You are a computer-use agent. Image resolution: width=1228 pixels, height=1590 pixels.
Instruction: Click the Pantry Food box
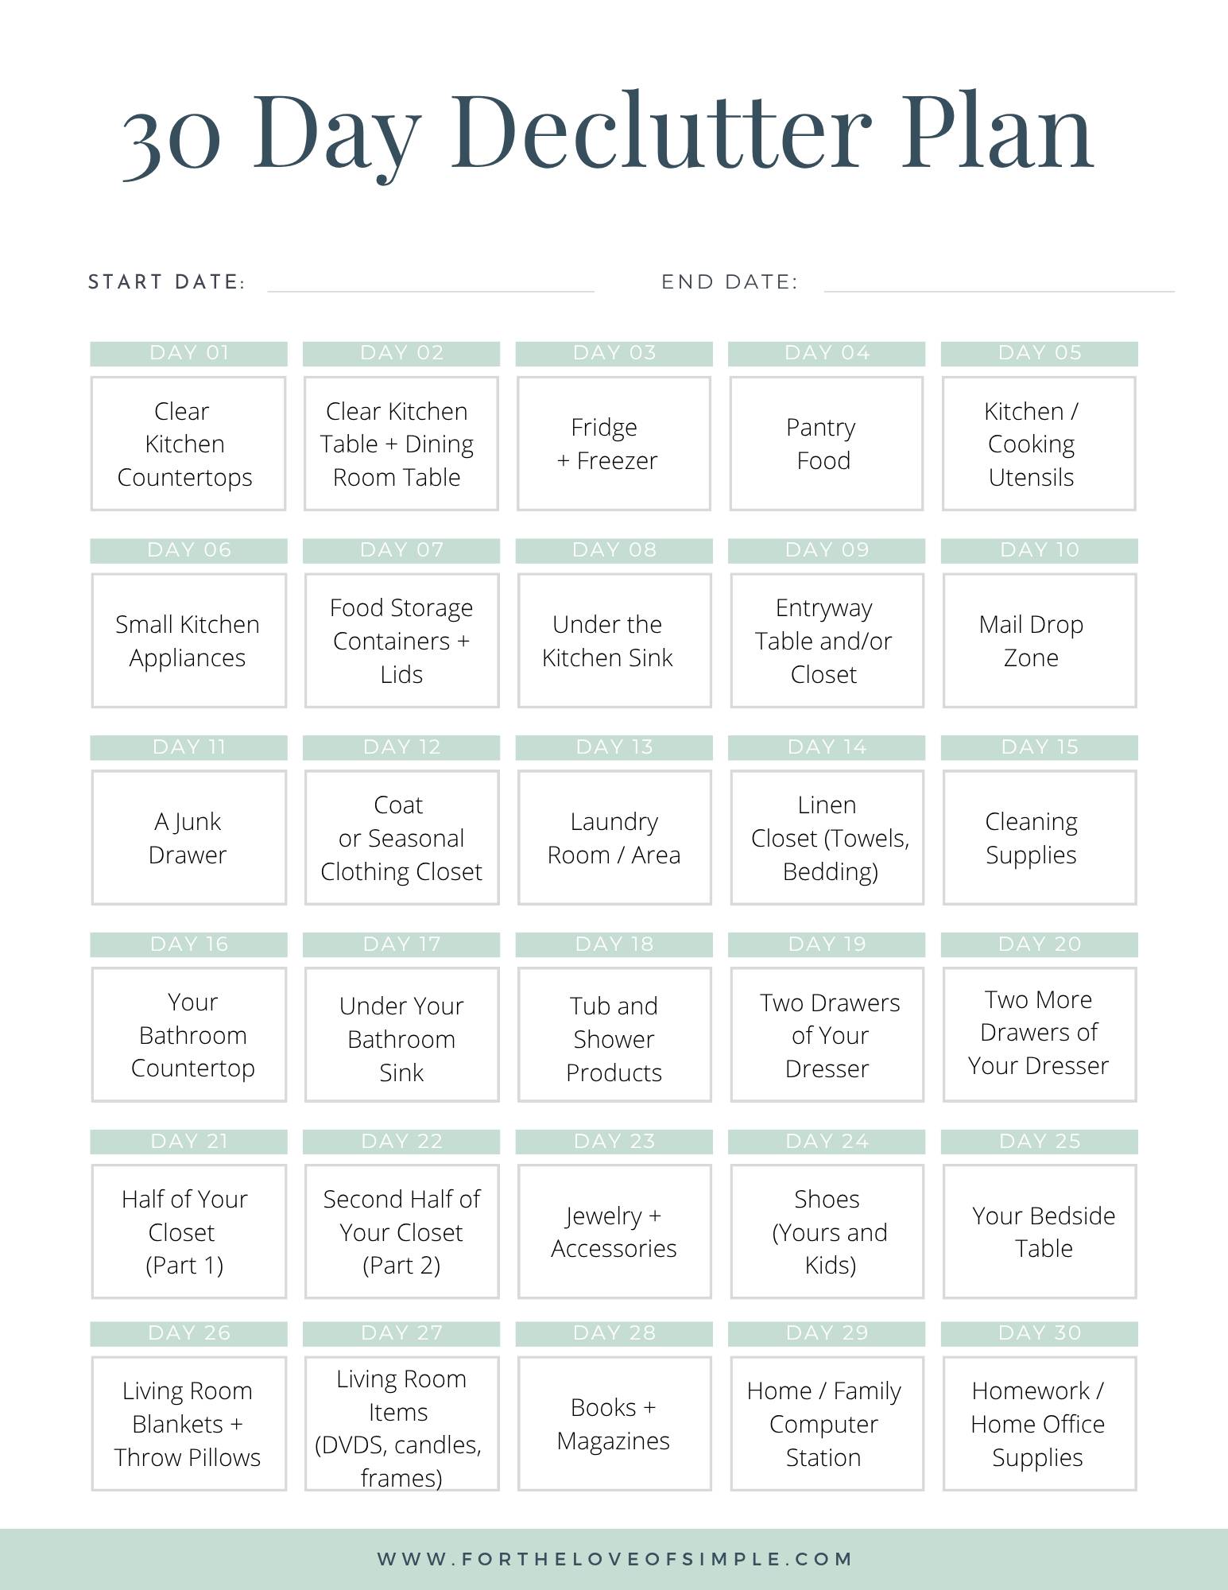(827, 444)
